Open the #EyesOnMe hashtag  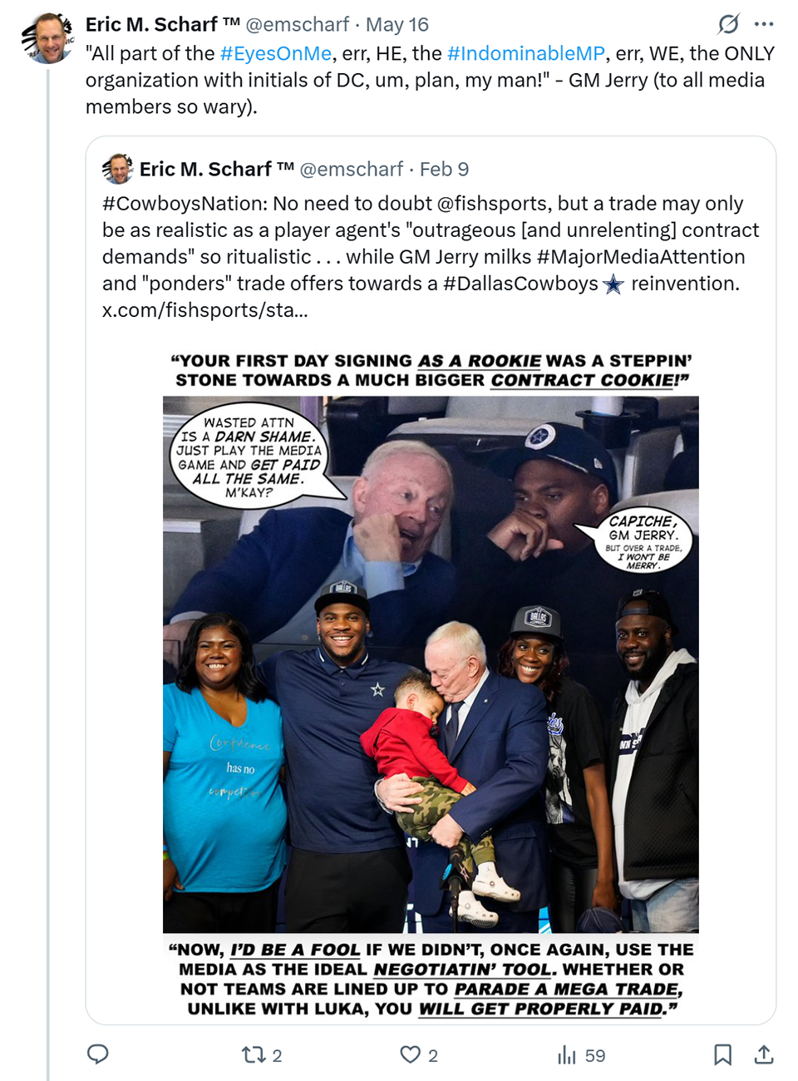[276, 53]
